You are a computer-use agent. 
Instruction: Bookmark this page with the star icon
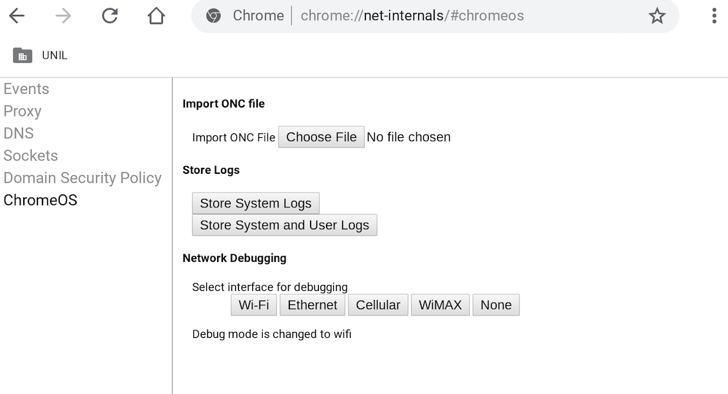coord(656,16)
